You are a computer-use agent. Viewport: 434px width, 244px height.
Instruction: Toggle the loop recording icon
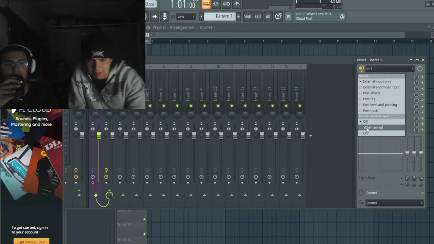226,4
